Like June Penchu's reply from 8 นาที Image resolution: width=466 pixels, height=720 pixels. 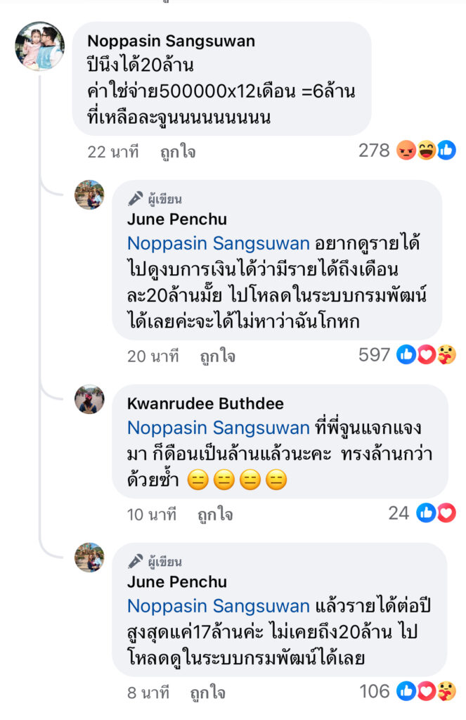207,693
